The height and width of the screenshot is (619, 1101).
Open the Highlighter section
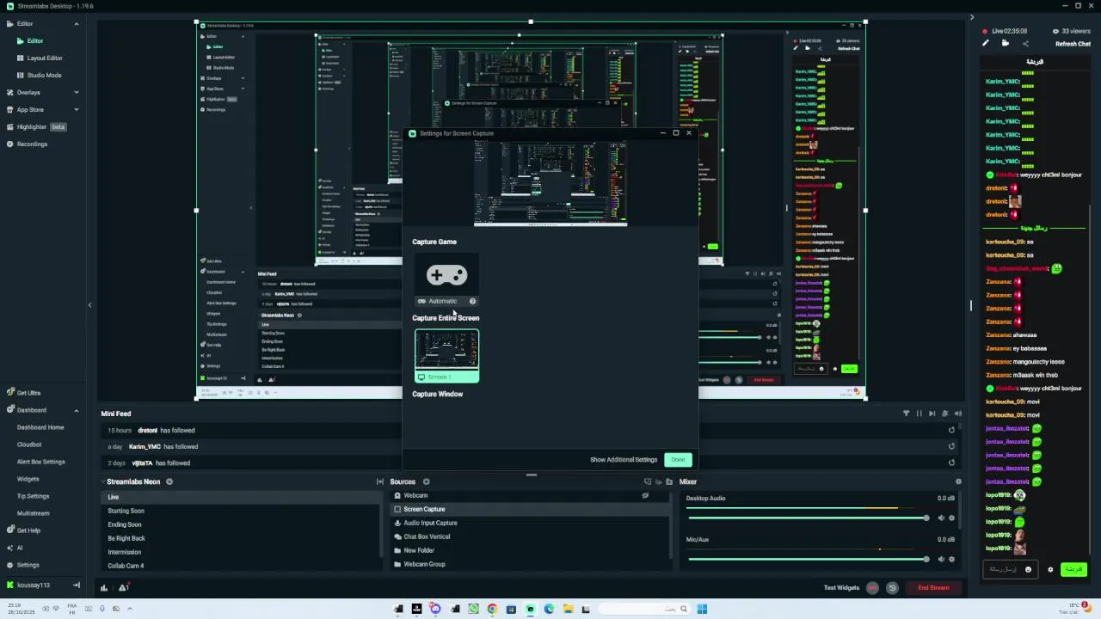coord(32,126)
